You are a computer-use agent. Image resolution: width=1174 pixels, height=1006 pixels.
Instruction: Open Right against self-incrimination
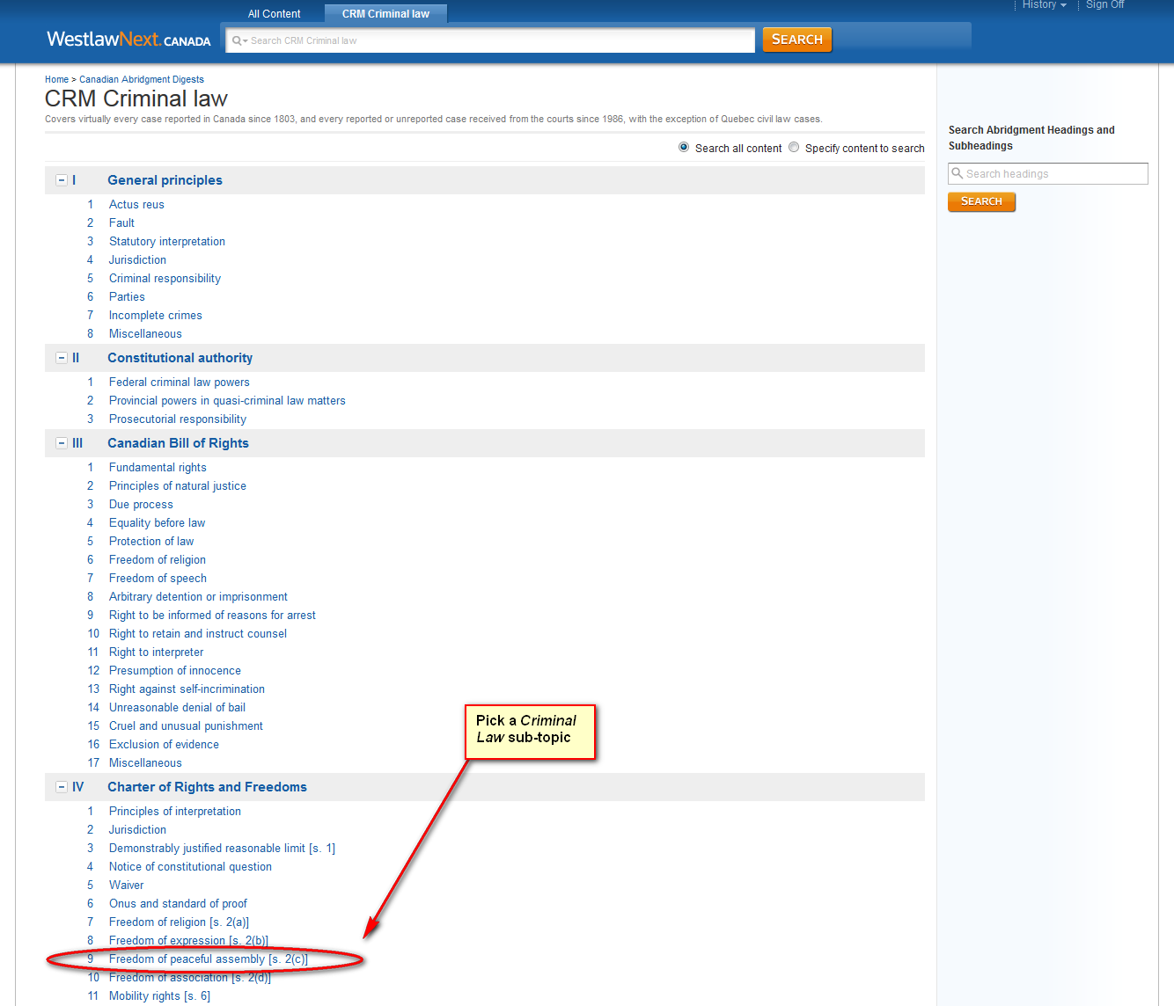tap(187, 689)
